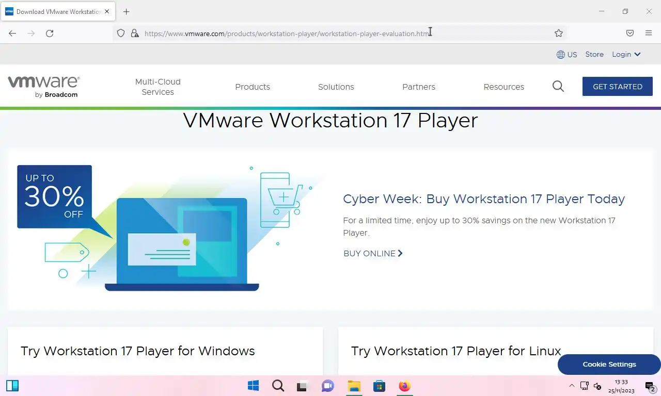Open Microsoft Store from the taskbar

[379, 386]
